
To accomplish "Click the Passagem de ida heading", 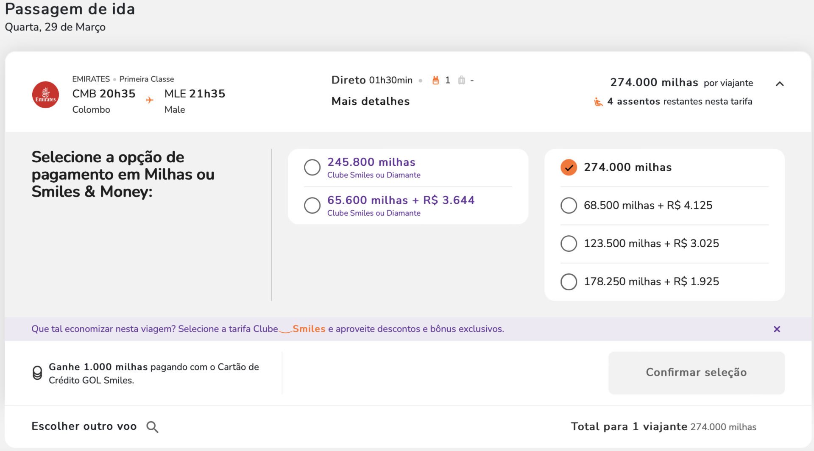I will click(x=70, y=8).
